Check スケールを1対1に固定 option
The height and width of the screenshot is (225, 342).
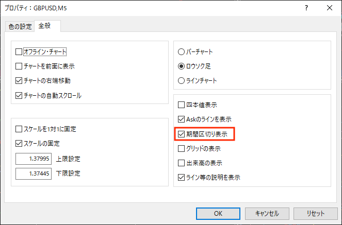pos(20,129)
